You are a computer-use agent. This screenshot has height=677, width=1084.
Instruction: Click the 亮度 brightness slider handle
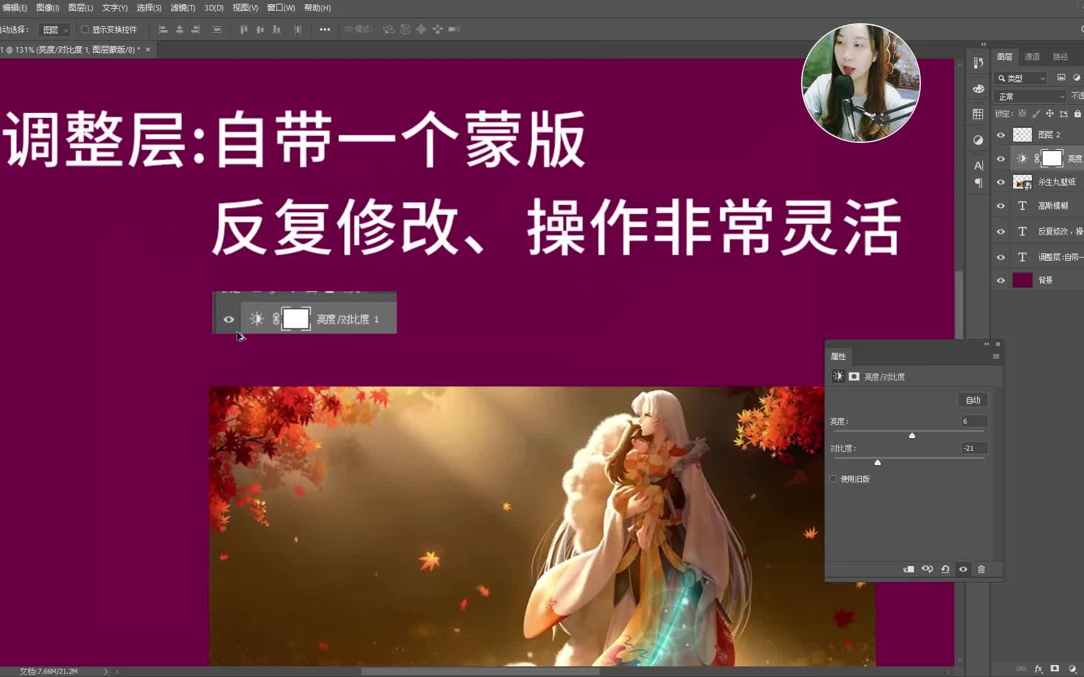coord(912,435)
